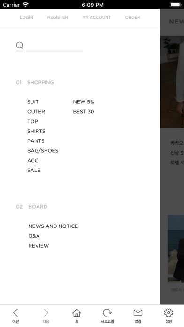Screen dimensions: 184x327
Task: Select the OUTER category
Action: pyautogui.click(x=36, y=112)
